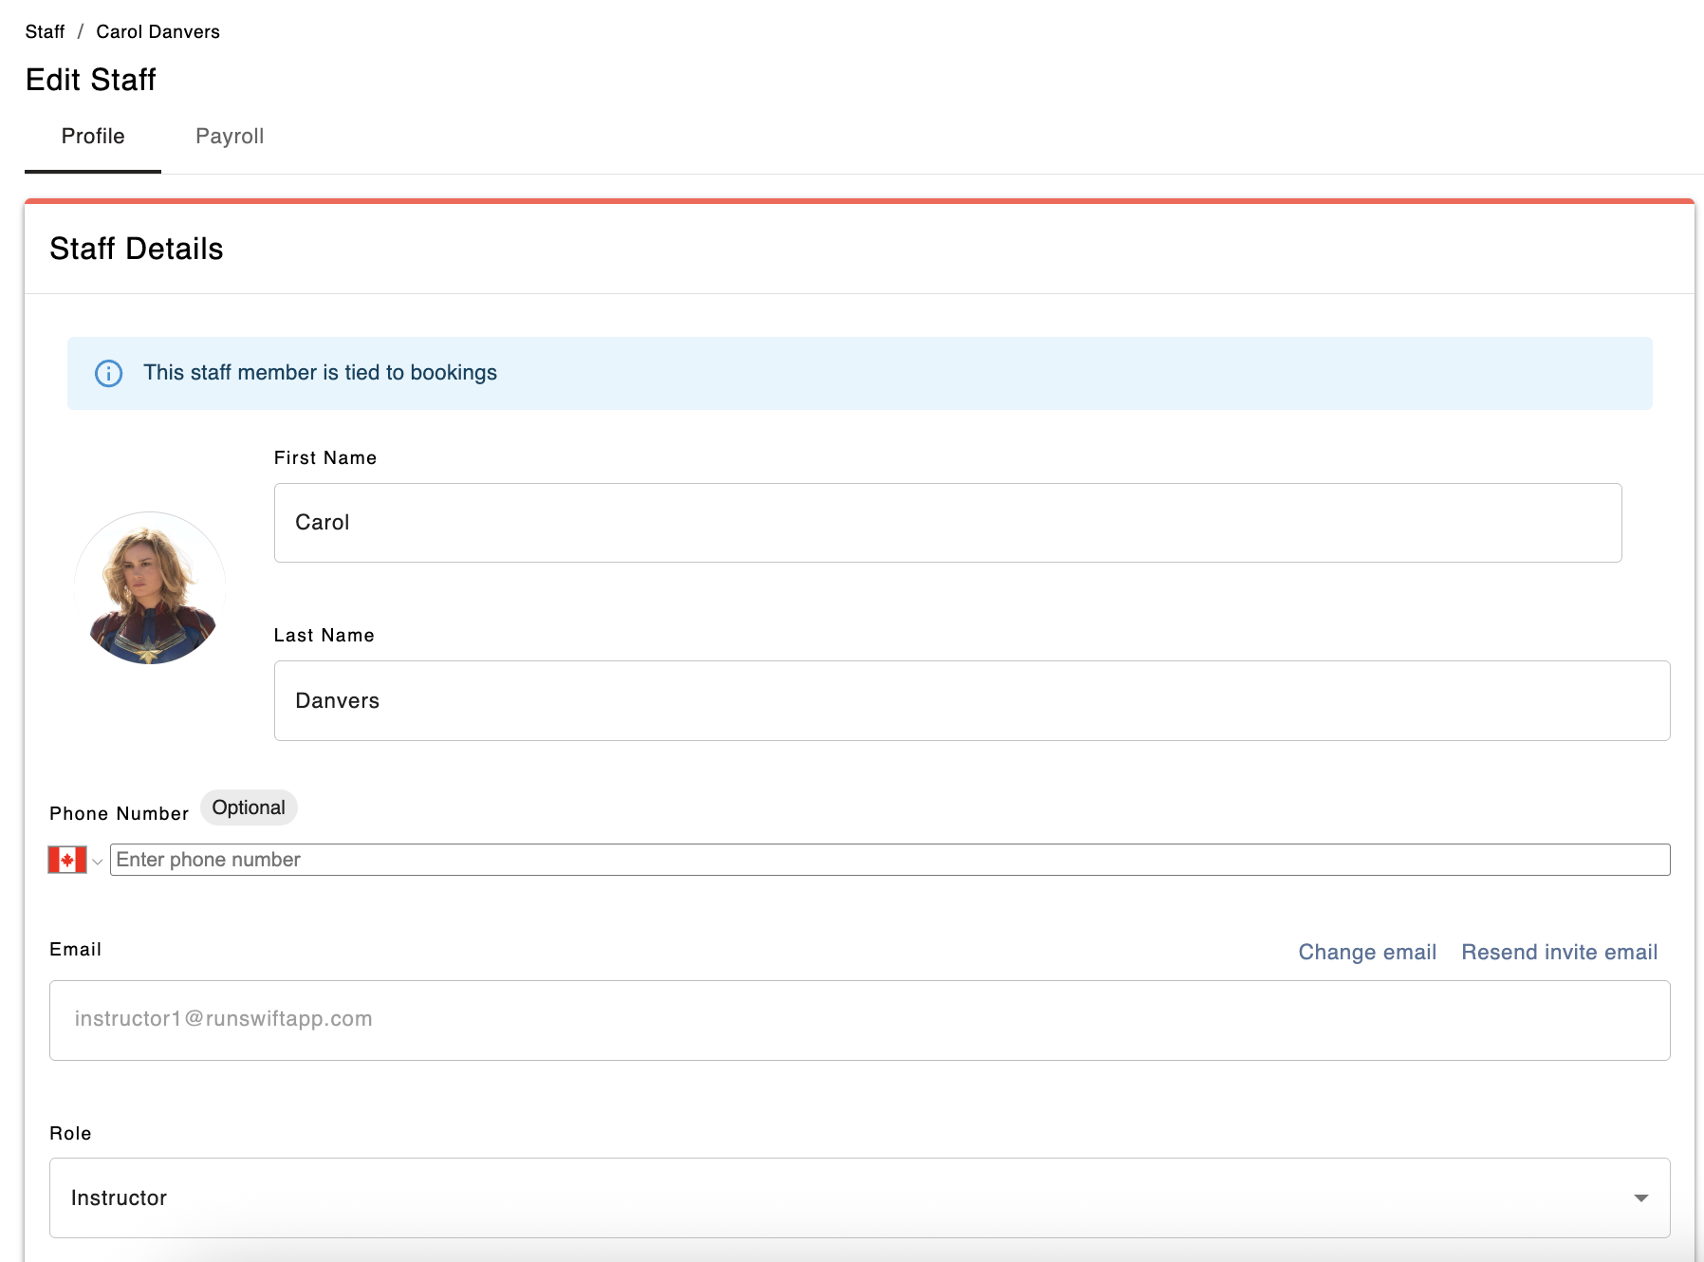Click the Carol Danvers breadcrumb
Viewport: 1704px width, 1262px height.
pos(157,31)
